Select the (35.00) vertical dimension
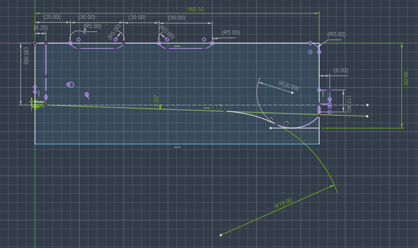Screen dimensions: 418x248 pyautogui.click(x=26, y=56)
